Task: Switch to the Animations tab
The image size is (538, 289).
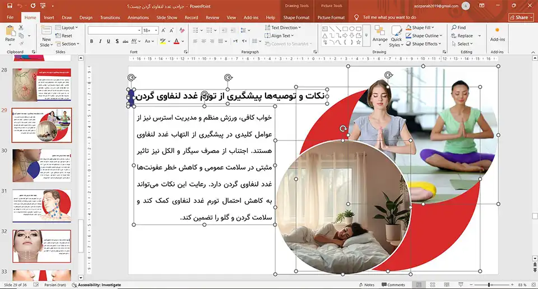Action: [x=138, y=17]
